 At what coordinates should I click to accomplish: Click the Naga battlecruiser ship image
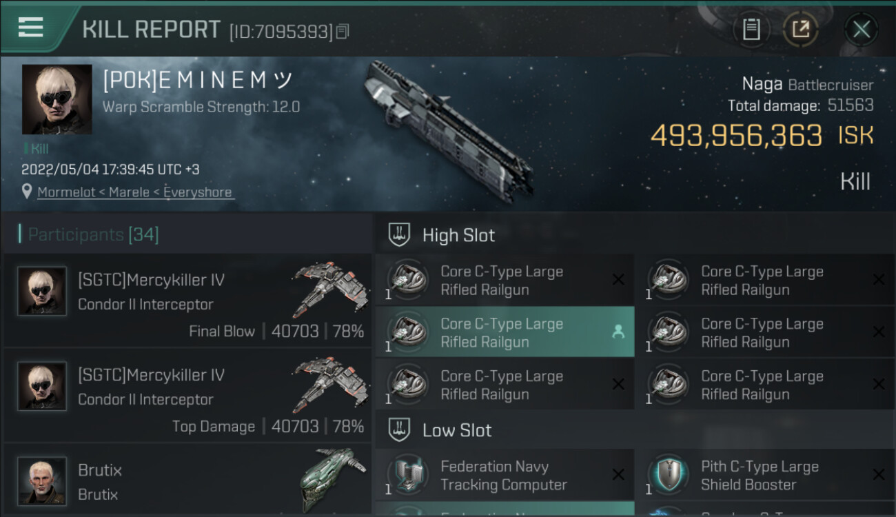coord(448,131)
